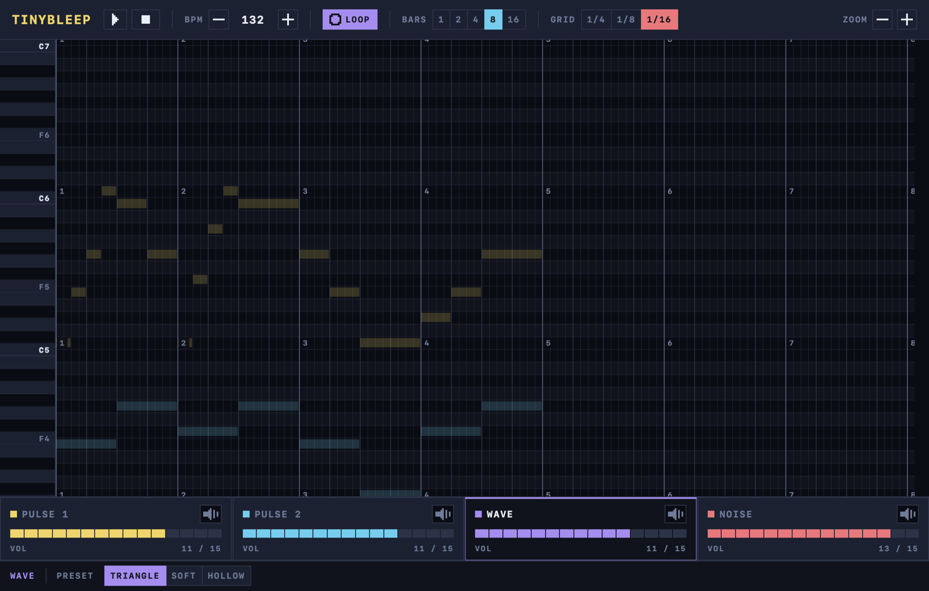Select the Pulse 1 channel tab
Viewport: 929px width, 591px height.
pyautogui.click(x=116, y=529)
